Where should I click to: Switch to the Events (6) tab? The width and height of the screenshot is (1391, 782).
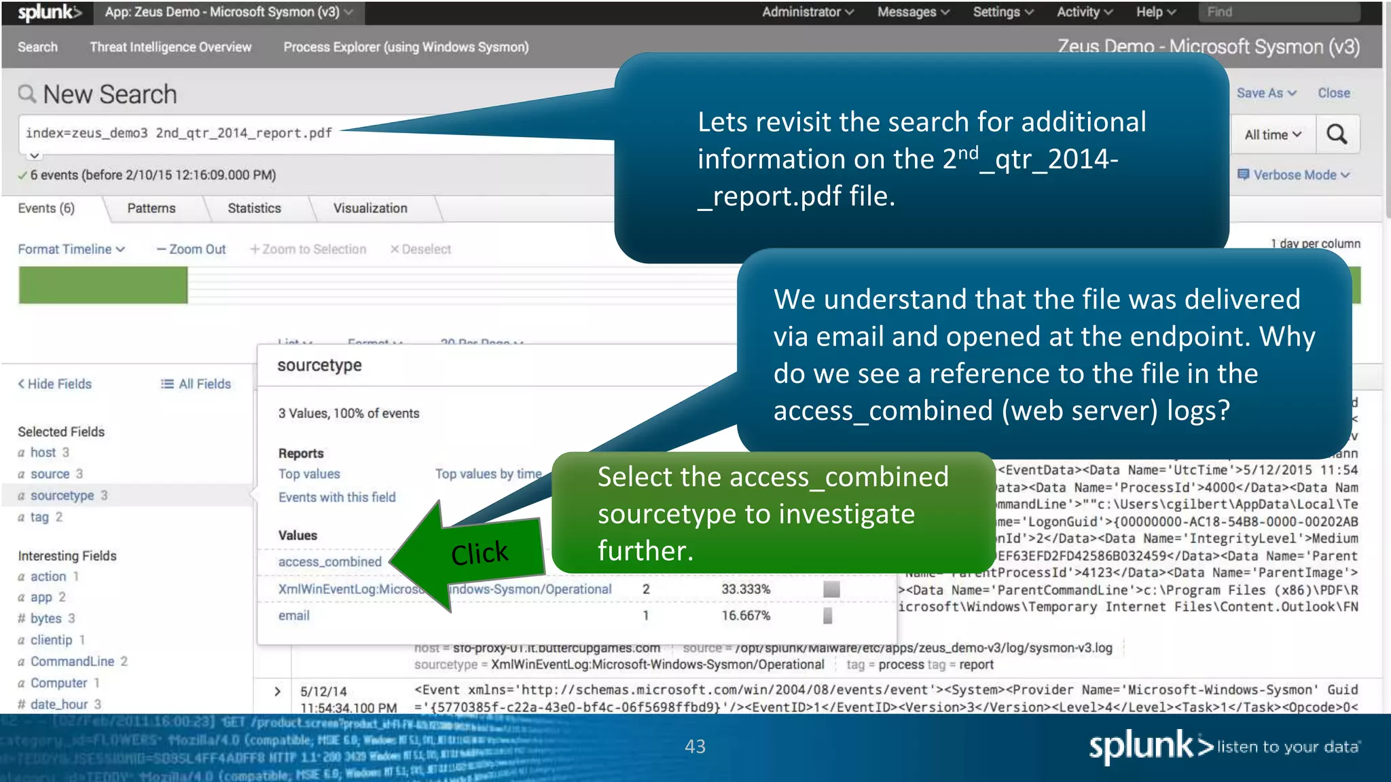pyautogui.click(x=46, y=208)
